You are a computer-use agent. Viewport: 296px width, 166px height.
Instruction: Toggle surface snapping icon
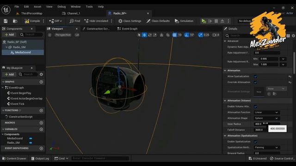[168, 35]
